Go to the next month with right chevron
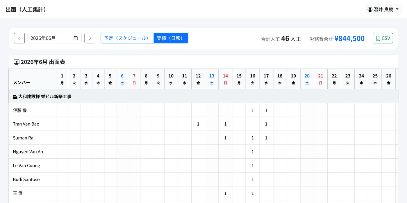407x203 pixels. pyautogui.click(x=90, y=38)
